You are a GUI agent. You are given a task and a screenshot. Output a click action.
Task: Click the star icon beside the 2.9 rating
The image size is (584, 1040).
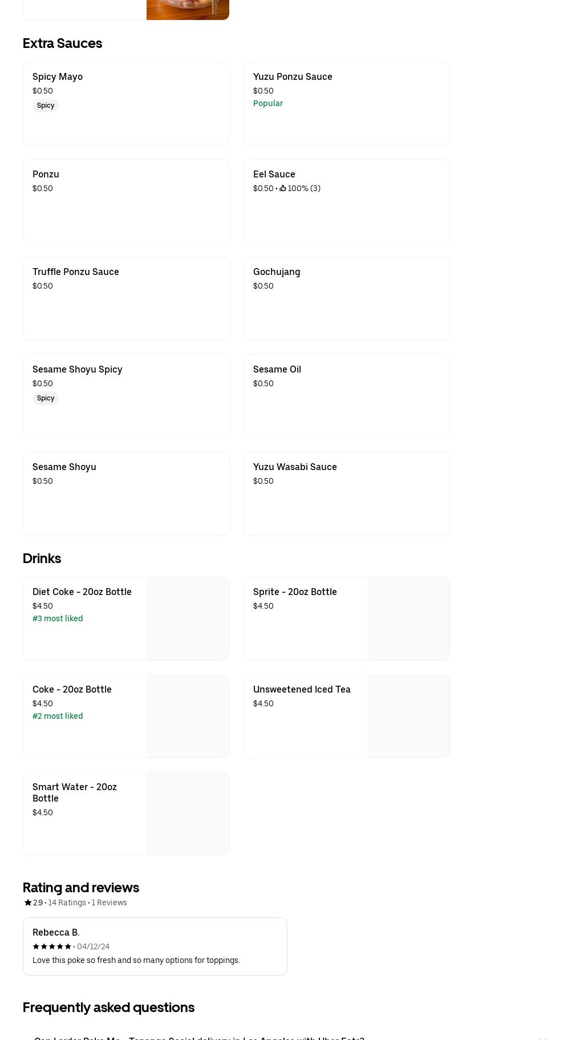(27, 903)
